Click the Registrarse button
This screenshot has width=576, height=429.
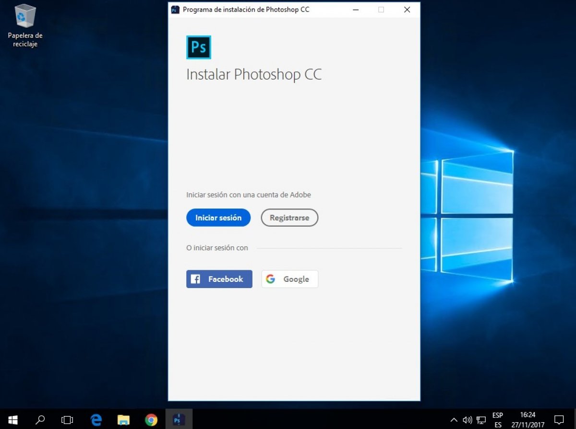[289, 218]
